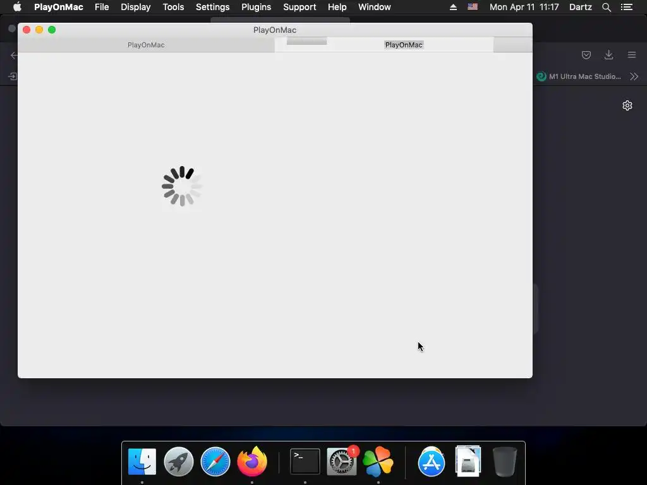
Task: Open the PlayOnMac application menu
Action: [59, 7]
